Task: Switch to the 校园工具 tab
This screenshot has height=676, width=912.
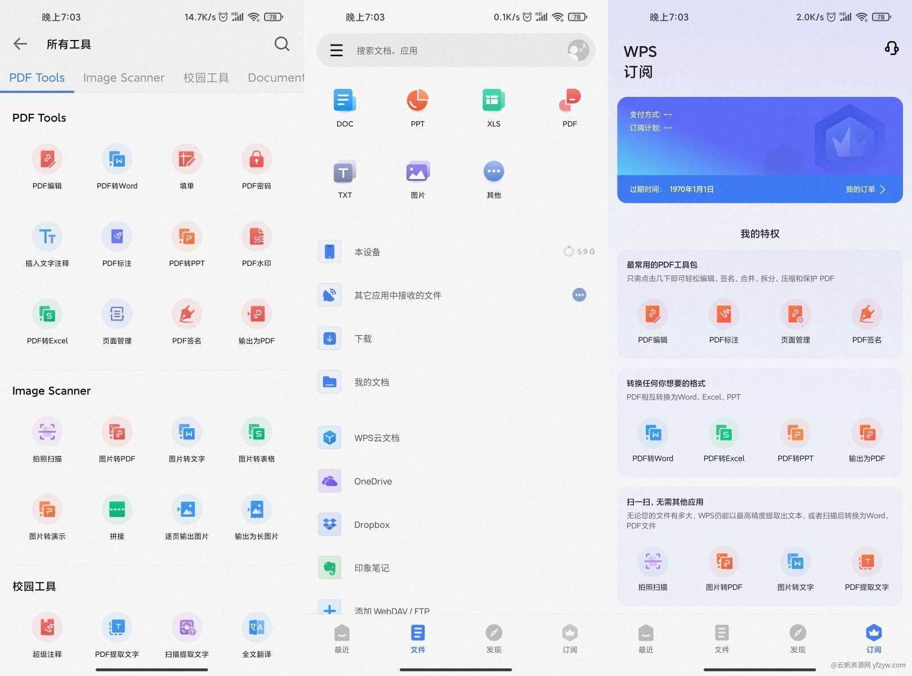Action: tap(206, 78)
